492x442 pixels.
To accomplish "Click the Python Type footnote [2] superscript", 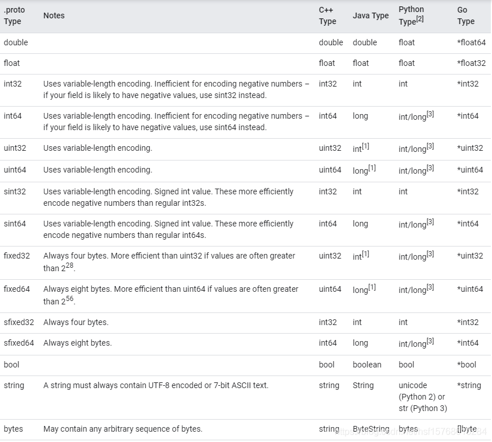I will (x=420, y=19).
